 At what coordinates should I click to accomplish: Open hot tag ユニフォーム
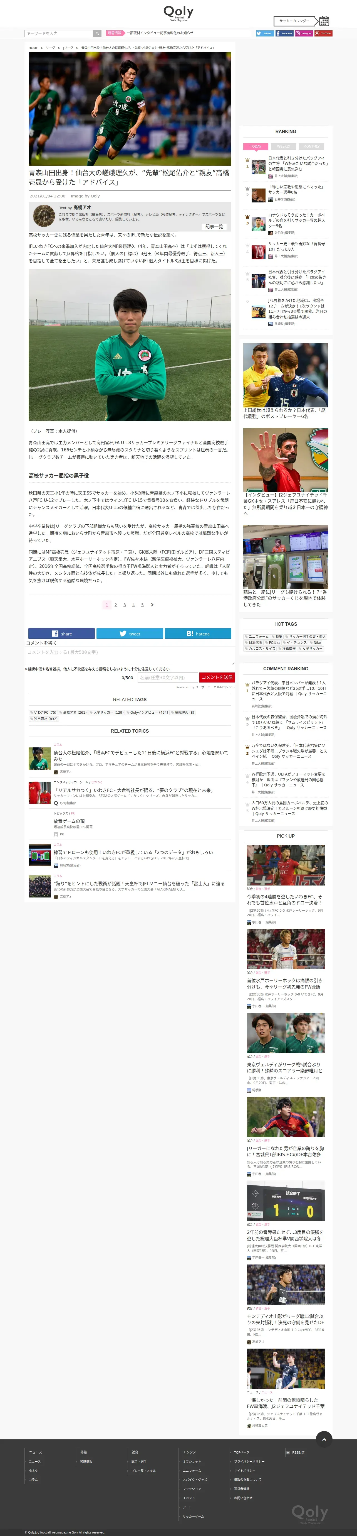257,637
